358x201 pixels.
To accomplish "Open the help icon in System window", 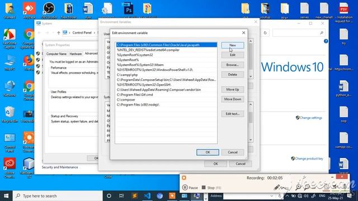I will click(x=326, y=41).
